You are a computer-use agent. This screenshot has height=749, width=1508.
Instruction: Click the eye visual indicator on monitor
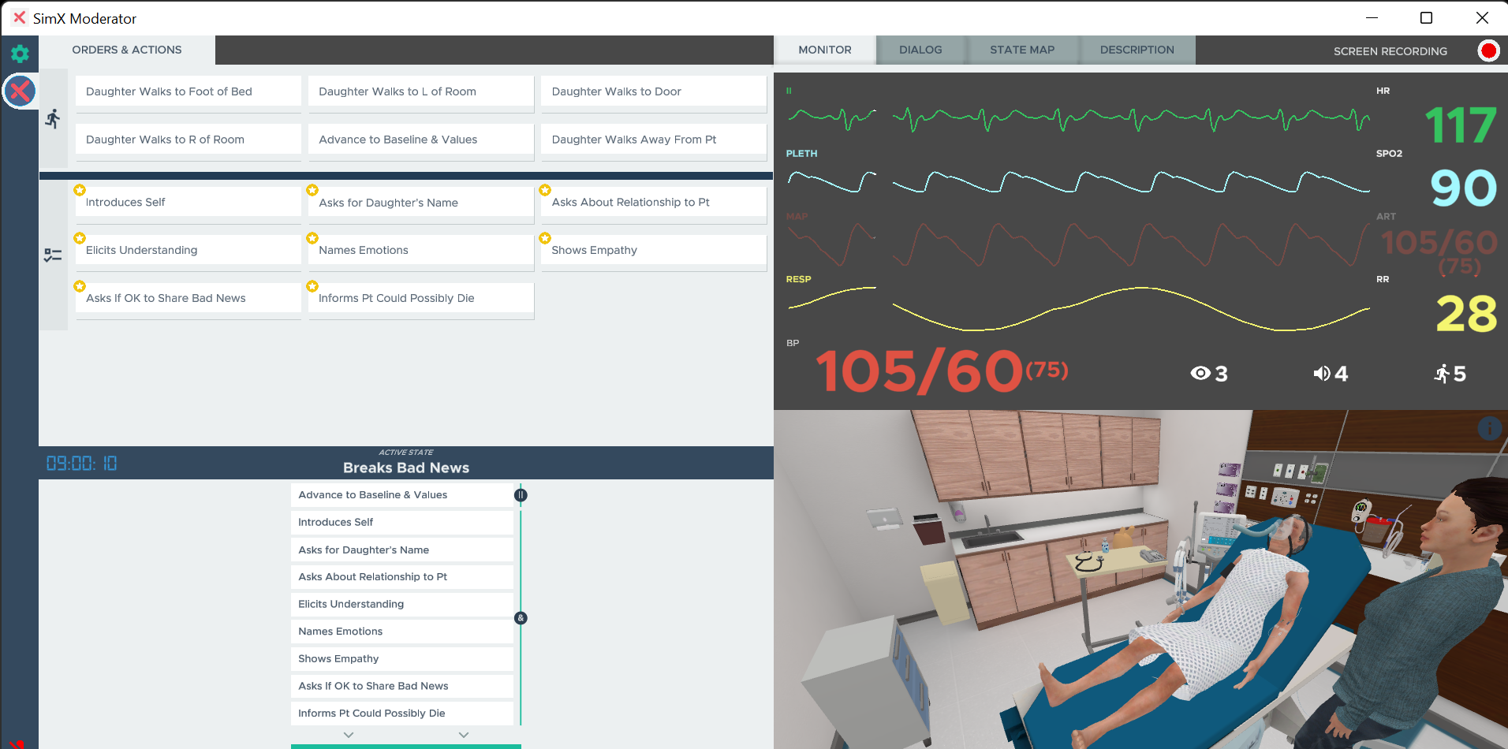[1200, 374]
